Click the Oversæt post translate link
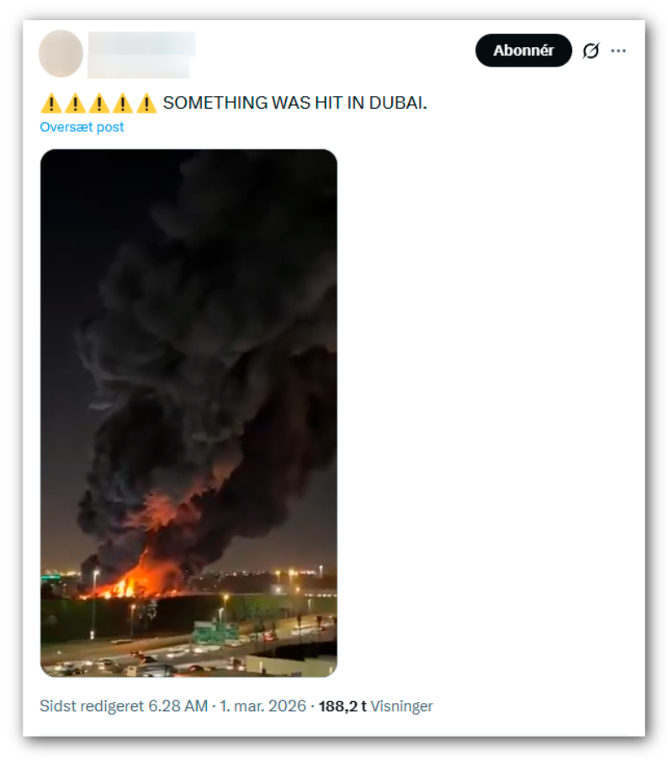Viewport: 668px width, 766px height. (x=82, y=127)
